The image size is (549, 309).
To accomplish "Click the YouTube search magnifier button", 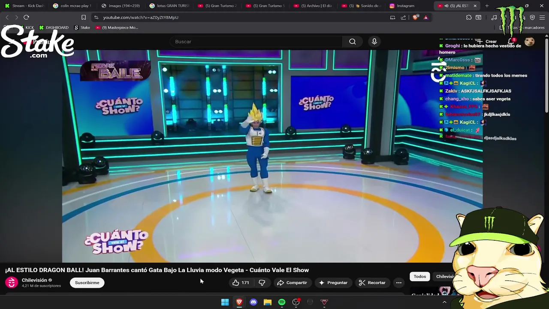I will (x=353, y=42).
